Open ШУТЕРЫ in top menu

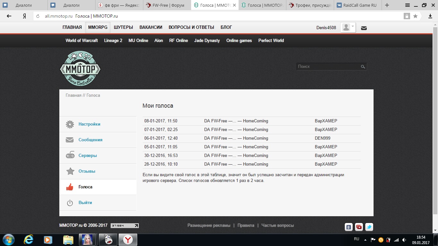click(123, 28)
